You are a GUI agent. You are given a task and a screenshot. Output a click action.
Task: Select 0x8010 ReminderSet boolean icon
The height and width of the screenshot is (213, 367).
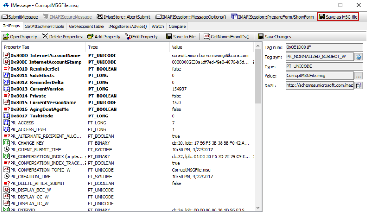6,69
